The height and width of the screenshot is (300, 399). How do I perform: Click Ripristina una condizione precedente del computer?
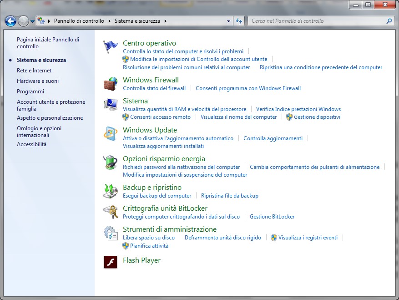pos(321,67)
